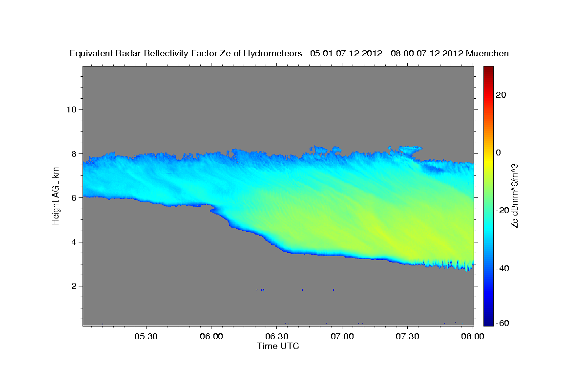Click the height tick label 8
This screenshot has height=391, width=586.
point(74,153)
